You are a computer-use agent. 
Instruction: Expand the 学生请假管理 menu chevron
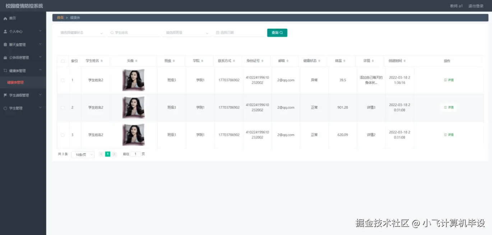(40, 95)
